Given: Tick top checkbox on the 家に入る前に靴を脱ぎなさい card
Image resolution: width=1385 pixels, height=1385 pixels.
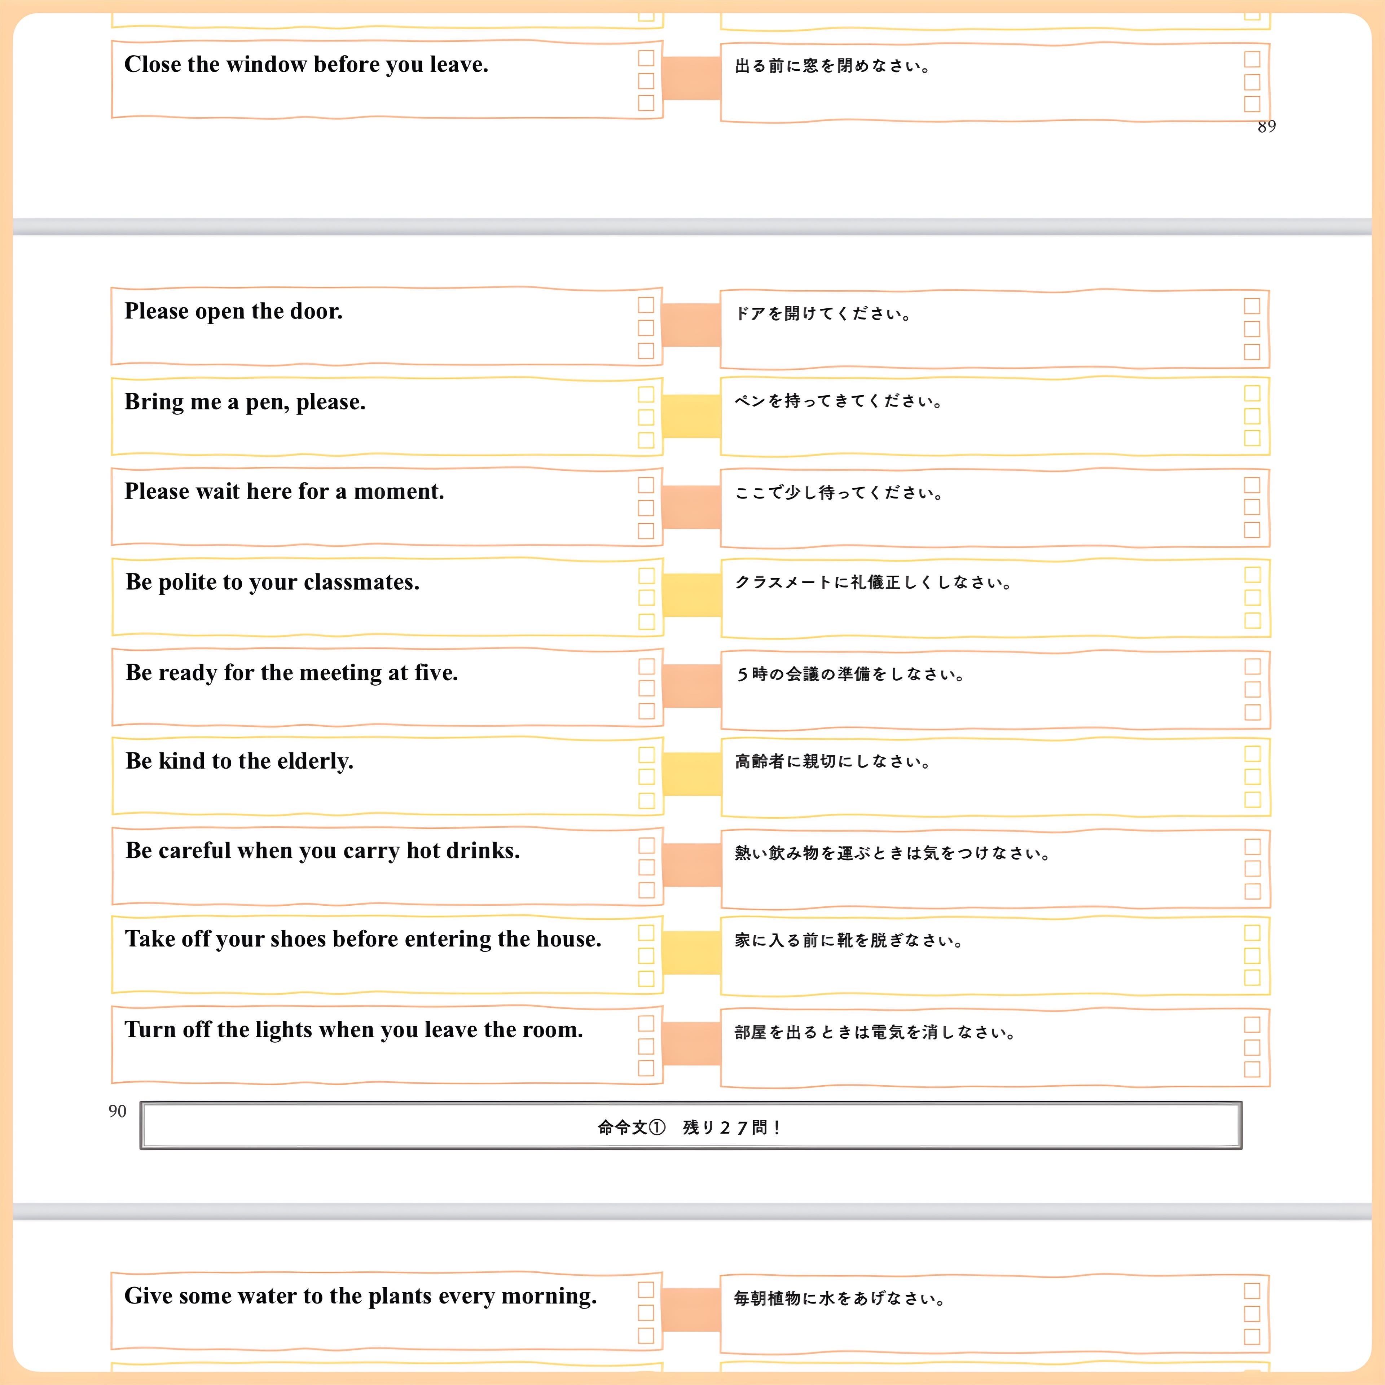Looking at the screenshot, I should coord(1252,933).
